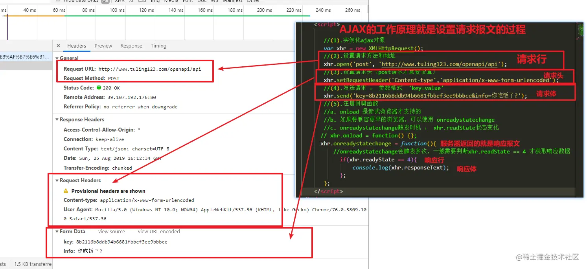Screen dimensions: 587x269
Task: Click text/json; charset=UTF-8 value
Action: tap(135, 149)
